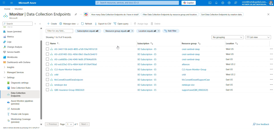Click the Give feedback link

click(x=261, y=124)
